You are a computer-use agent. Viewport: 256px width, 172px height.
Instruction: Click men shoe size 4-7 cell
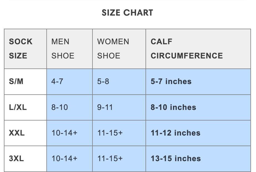(x=57, y=82)
